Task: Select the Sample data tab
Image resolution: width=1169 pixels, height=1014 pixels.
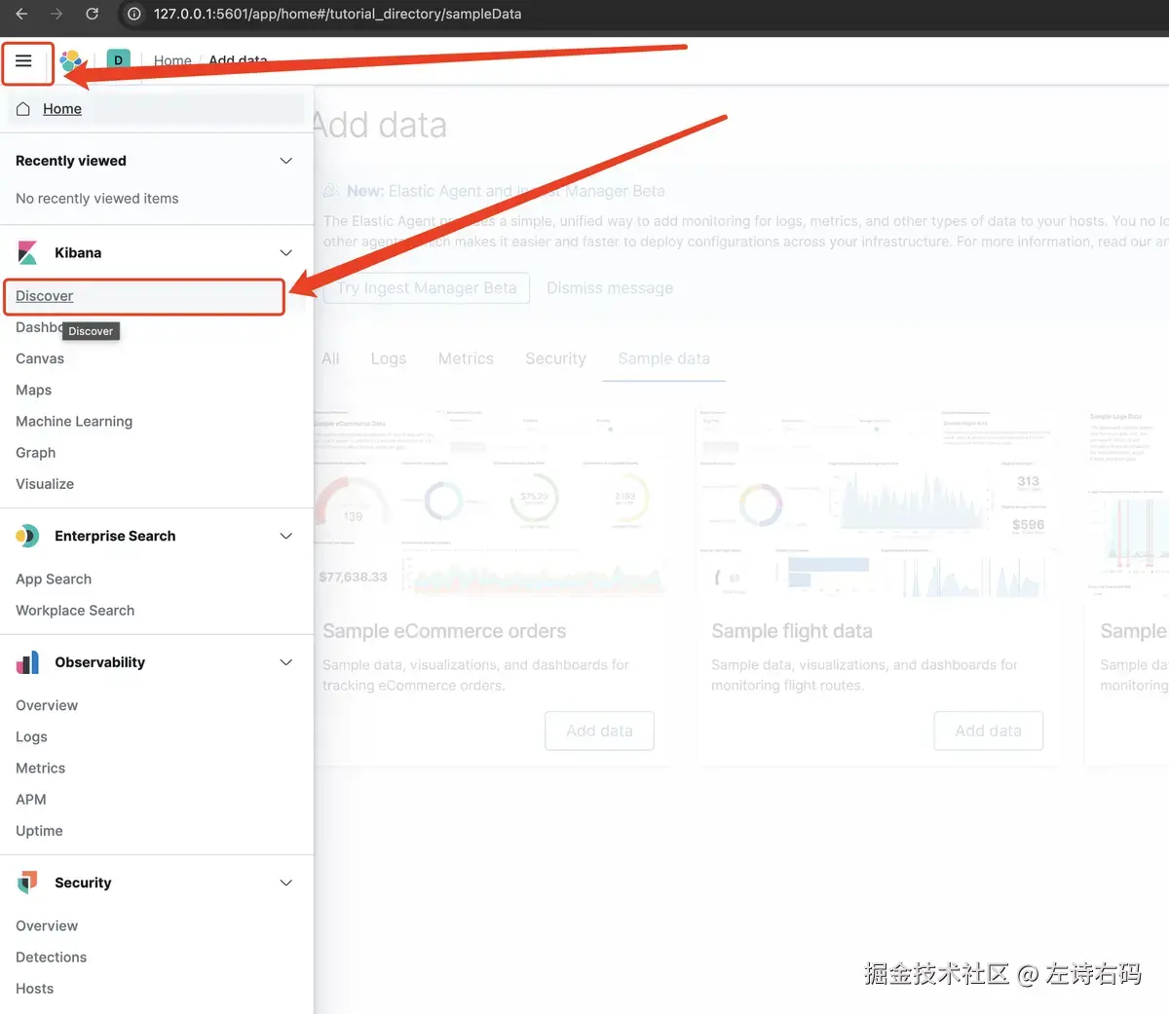Action: [664, 358]
